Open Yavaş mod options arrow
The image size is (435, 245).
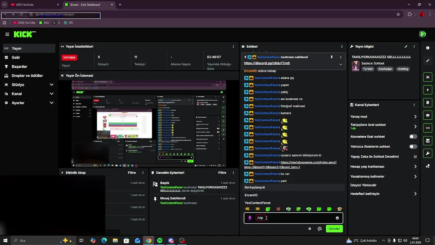(x=415, y=117)
